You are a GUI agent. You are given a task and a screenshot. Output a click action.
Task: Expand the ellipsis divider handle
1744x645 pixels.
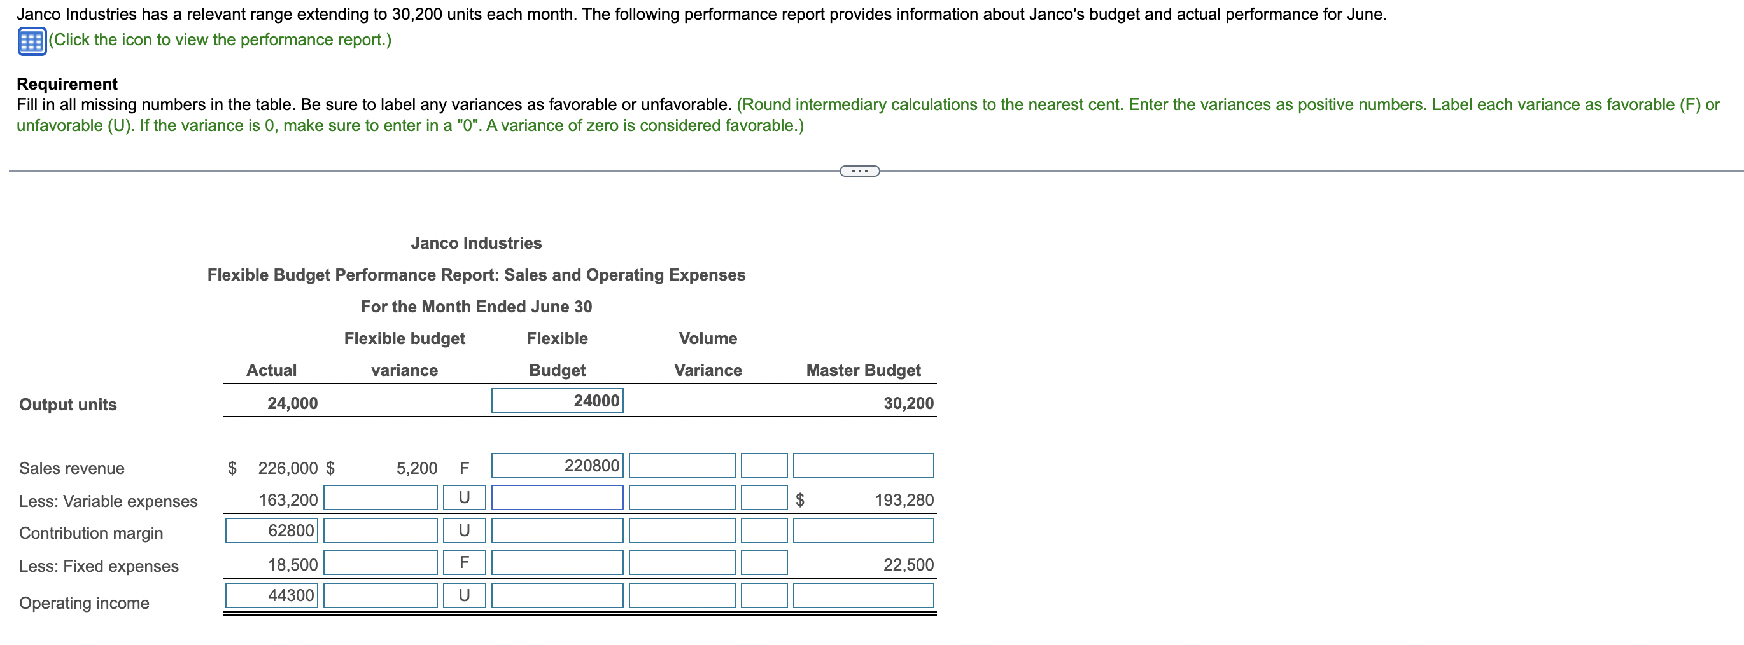[859, 171]
